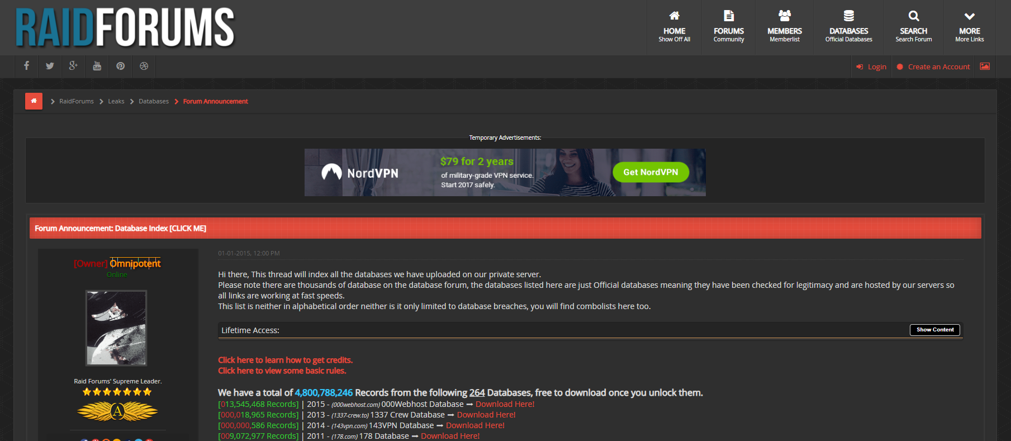Click here to view some basic rules

click(282, 371)
